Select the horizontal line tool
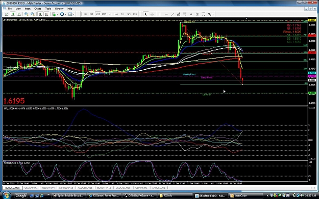 coord(166,14)
